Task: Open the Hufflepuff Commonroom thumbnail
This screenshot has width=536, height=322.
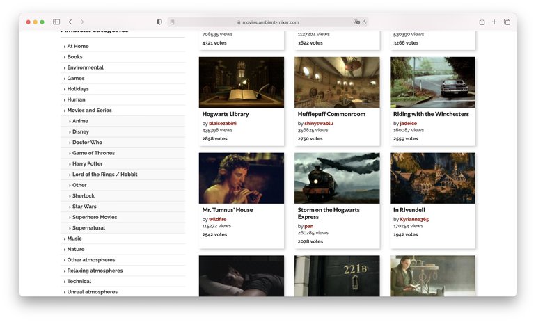Action: [337, 82]
